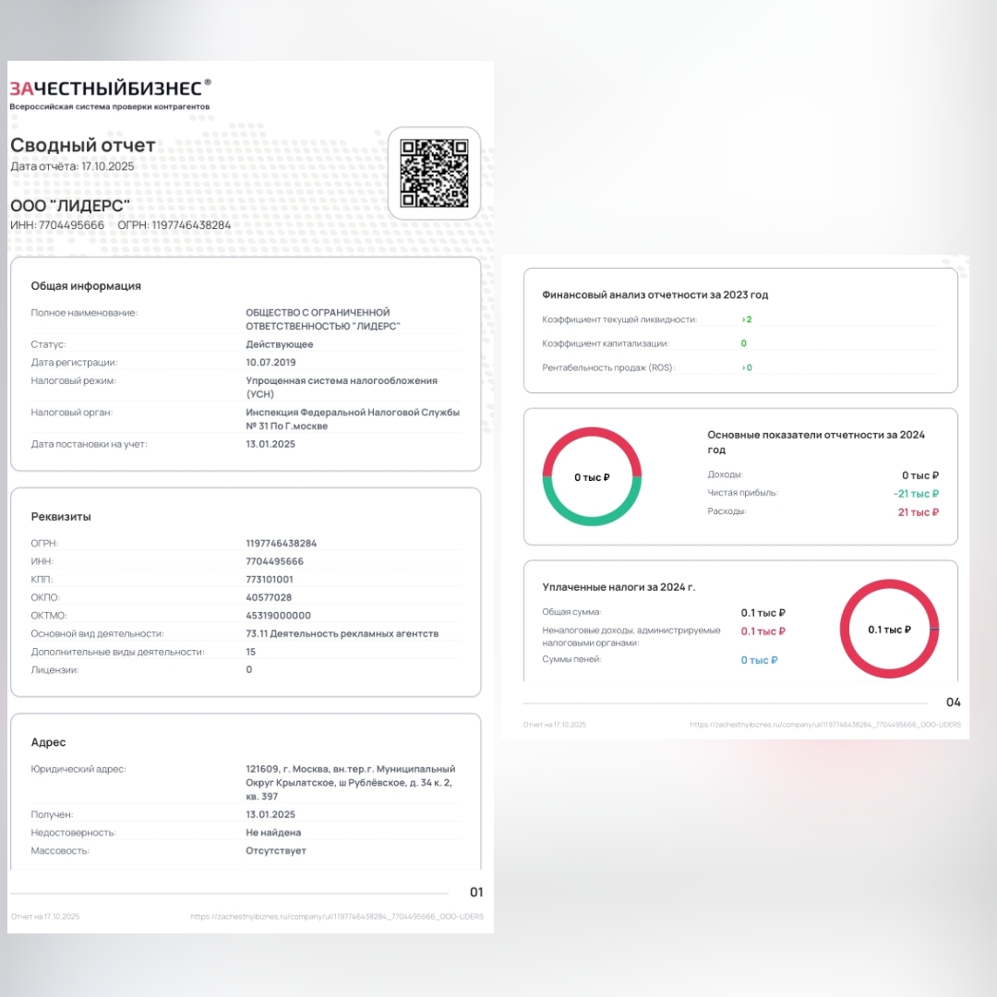Open the footer URL on page 04
Viewport: 997px width, 997px height.
click(x=824, y=725)
